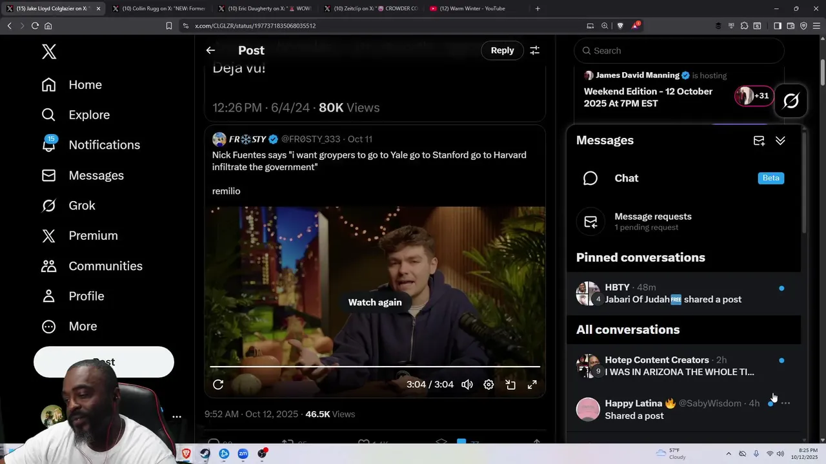The width and height of the screenshot is (826, 464).
Task: Open taskbar volume speaker icon
Action: [x=780, y=454]
